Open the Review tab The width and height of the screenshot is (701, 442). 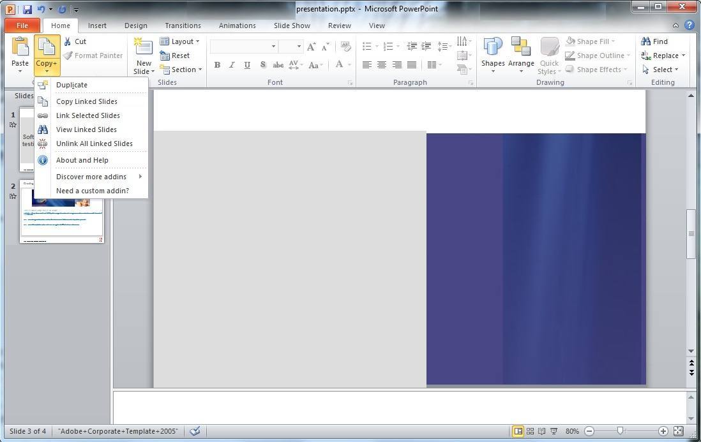click(x=339, y=26)
